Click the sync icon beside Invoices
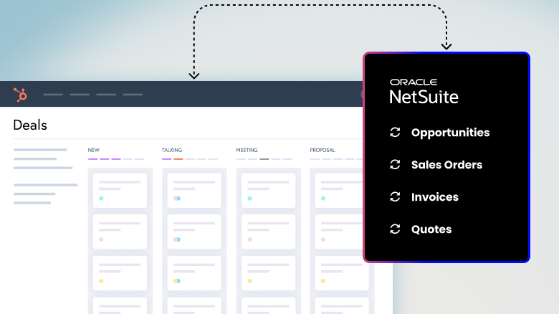This screenshot has width=559, height=314. point(395,196)
